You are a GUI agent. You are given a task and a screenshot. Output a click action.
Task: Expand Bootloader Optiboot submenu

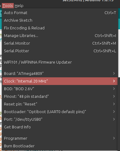(60, 112)
